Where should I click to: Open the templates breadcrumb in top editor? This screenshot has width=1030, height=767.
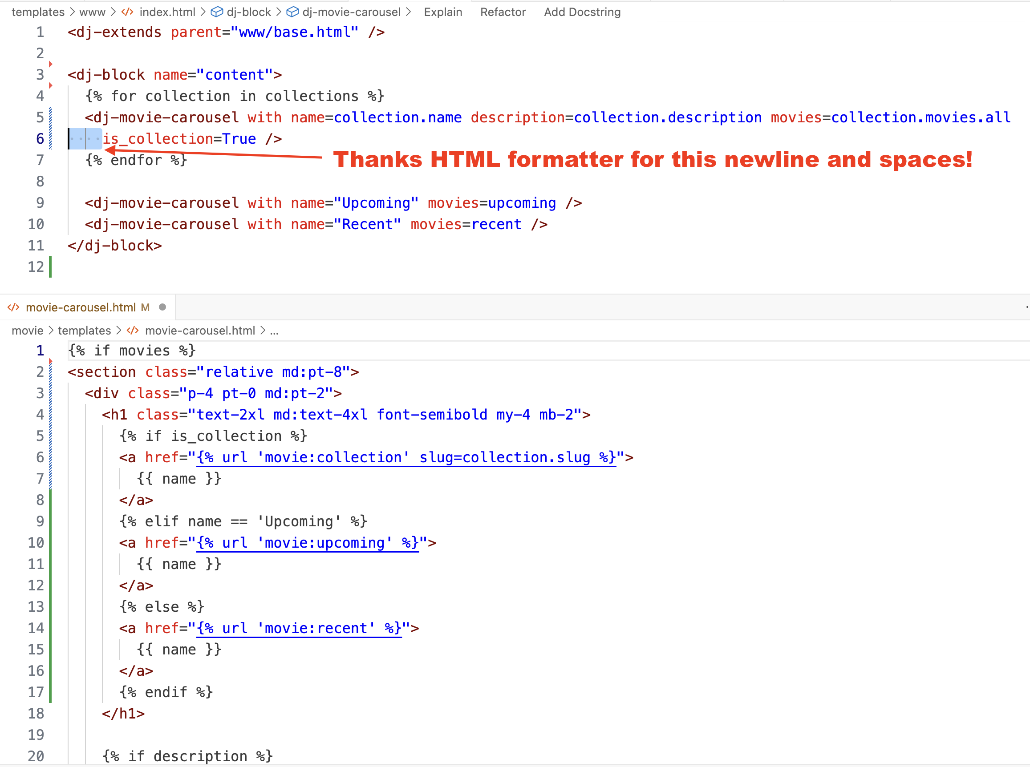38,12
